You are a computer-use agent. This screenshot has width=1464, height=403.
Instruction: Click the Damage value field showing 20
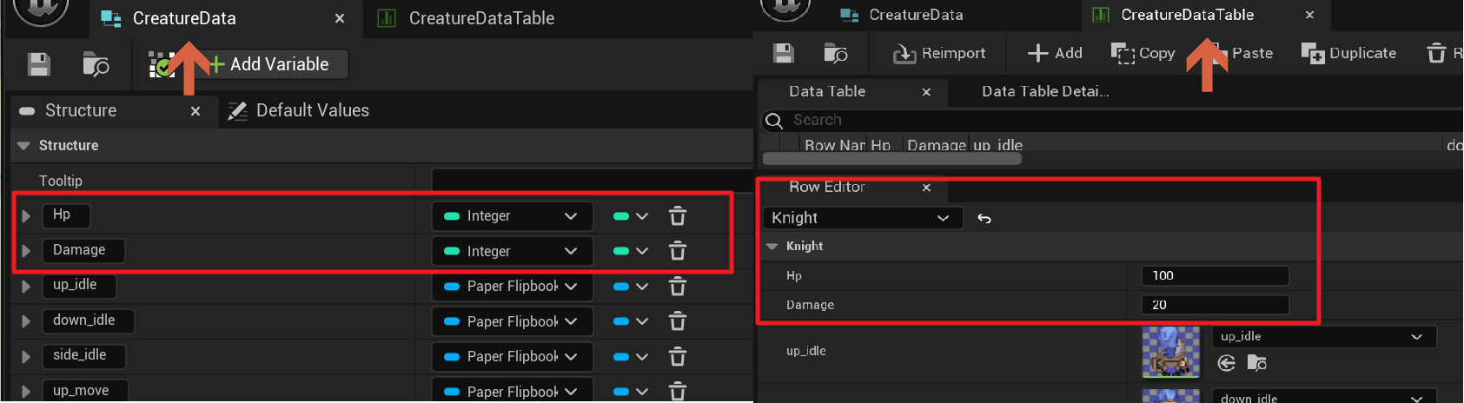click(x=1215, y=305)
